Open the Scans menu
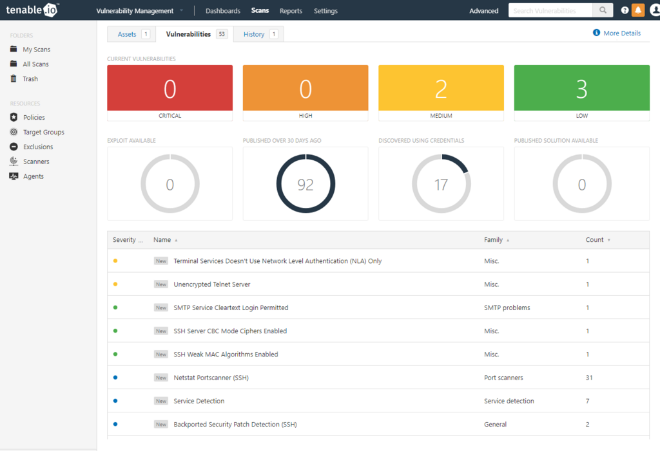 point(260,10)
